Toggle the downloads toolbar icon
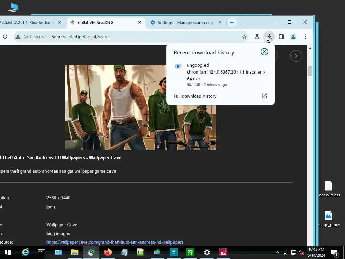 point(269,37)
